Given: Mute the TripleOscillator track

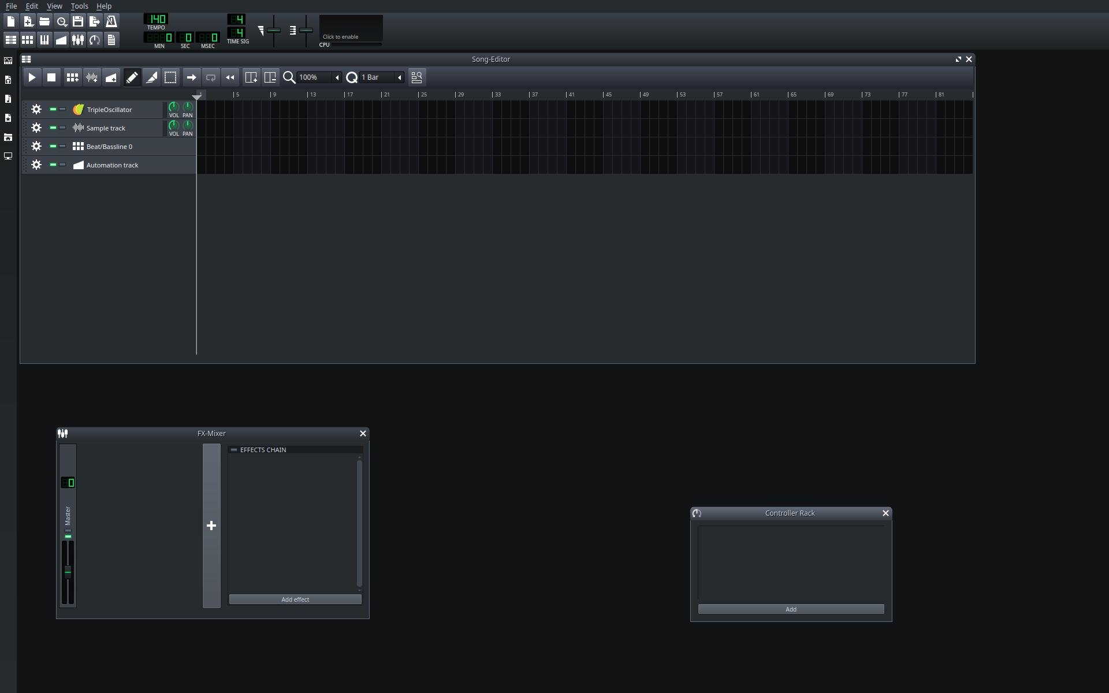Looking at the screenshot, I should pos(53,109).
